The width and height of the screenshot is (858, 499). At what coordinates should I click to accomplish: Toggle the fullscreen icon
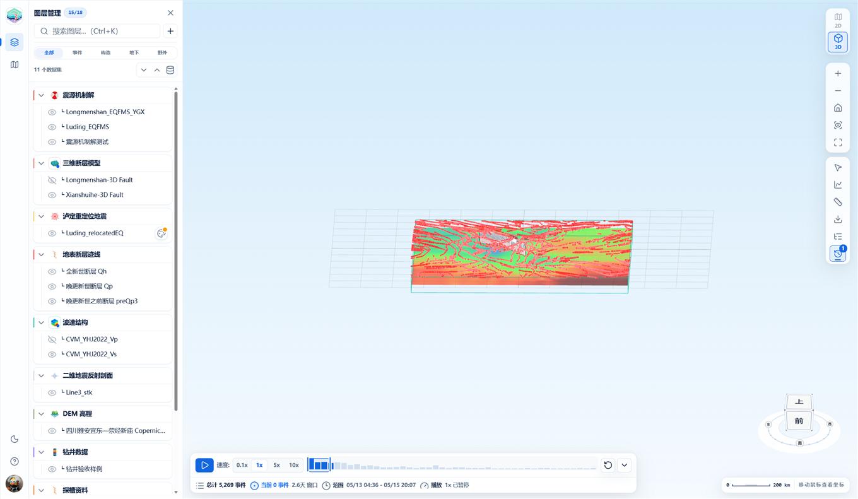838,143
